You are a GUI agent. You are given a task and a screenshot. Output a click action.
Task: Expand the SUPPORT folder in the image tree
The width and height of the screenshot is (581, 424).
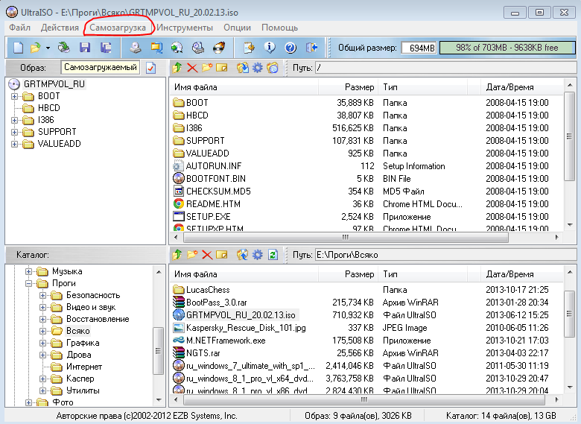(14, 132)
